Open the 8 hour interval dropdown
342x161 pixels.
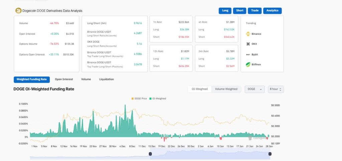[276, 89]
